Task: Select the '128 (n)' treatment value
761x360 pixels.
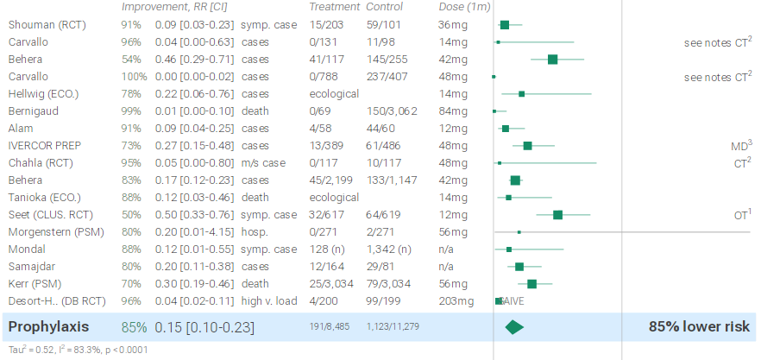Action: 327,249
